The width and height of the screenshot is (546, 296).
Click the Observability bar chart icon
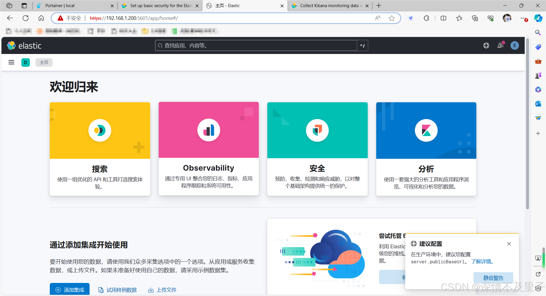point(209,130)
